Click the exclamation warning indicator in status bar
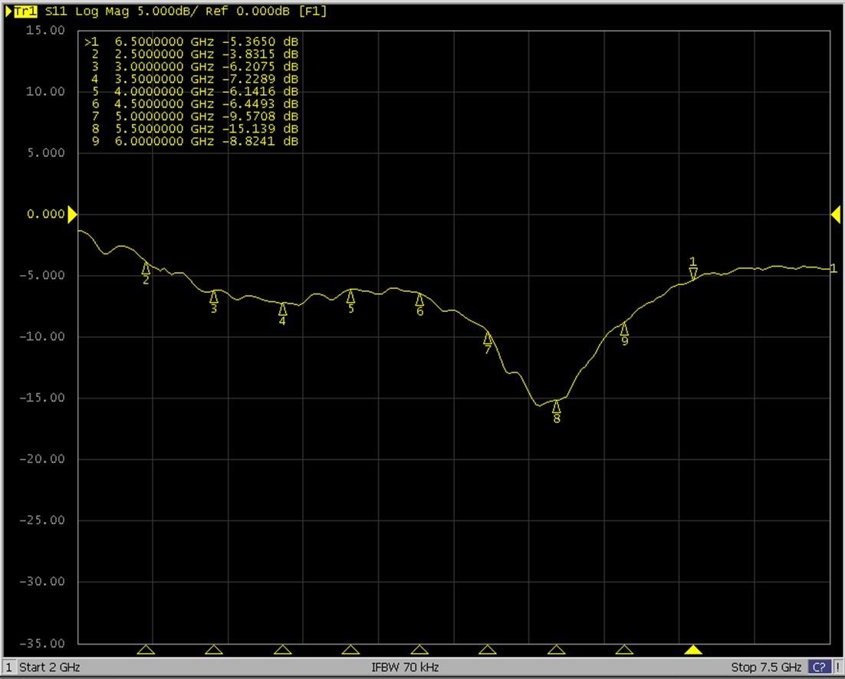Image resolution: width=845 pixels, height=679 pixels. point(837,668)
